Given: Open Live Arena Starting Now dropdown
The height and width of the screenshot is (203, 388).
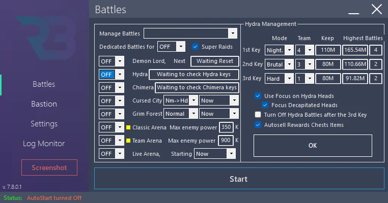Looking at the screenshot, I should click(x=231, y=154).
